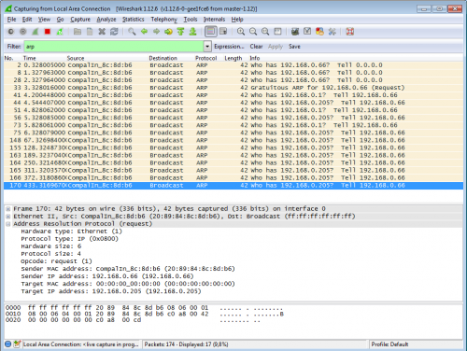This screenshot has width=467, height=351.
Task: Click the Expression... button
Action: click(229, 47)
